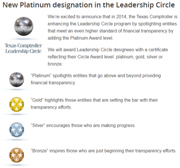The width and height of the screenshot is (180, 168).
Task: Click the Bronze award sphere icon
Action: point(17,155)
